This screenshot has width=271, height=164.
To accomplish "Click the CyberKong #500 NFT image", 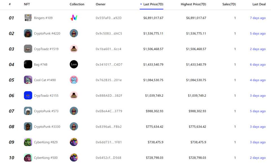I will (x=28, y=158).
